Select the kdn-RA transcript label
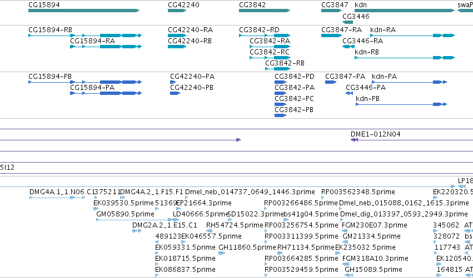Viewport: 473px width, 278px height. pos(383,30)
